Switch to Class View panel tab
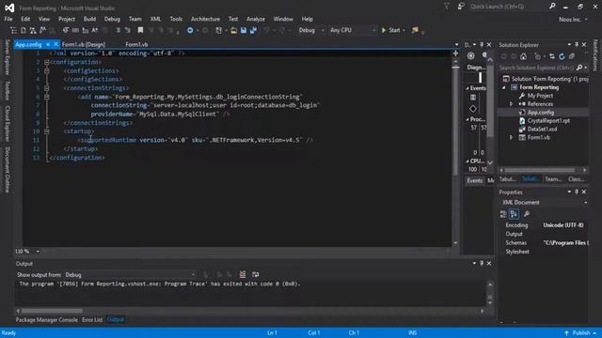 (x=576, y=179)
